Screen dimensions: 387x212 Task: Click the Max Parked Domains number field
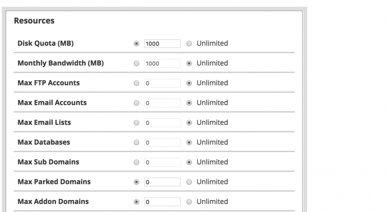click(162, 182)
